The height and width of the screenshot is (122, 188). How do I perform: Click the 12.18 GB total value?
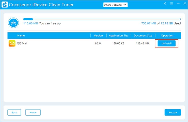(x=167, y=23)
